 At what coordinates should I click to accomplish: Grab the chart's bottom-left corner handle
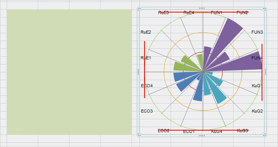(x=139, y=135)
